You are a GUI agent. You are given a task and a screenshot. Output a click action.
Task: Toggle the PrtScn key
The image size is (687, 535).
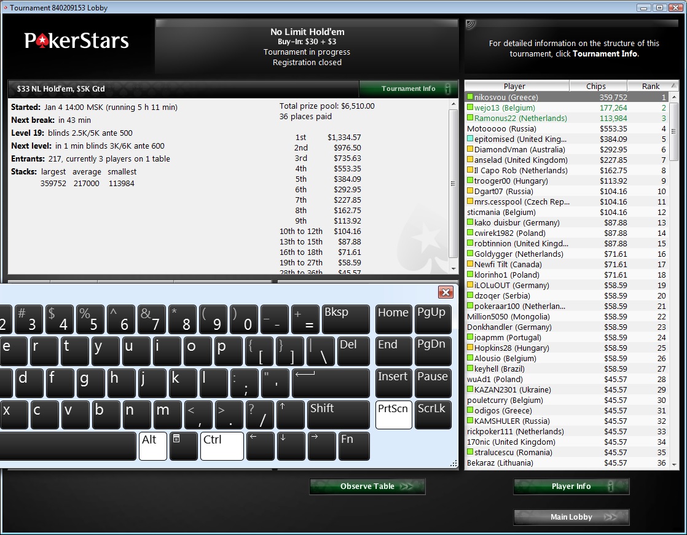point(393,415)
